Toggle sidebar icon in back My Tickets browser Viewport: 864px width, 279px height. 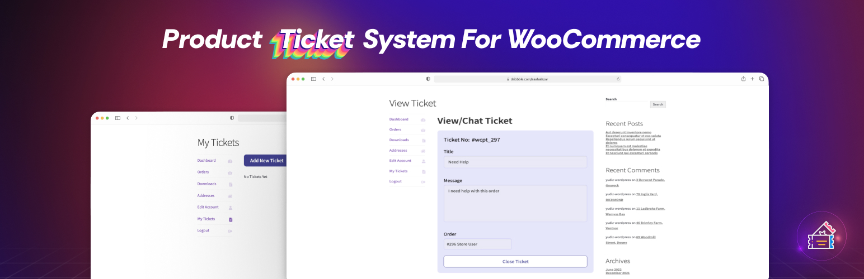[x=118, y=118]
